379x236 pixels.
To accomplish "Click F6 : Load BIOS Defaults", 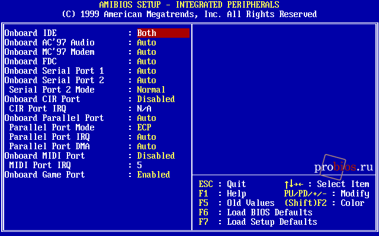I will 255,212.
